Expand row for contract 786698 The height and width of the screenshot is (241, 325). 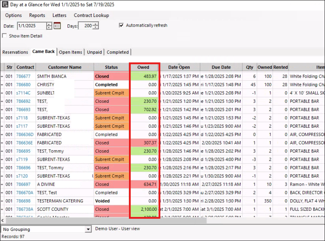pyautogui.click(x=2, y=201)
